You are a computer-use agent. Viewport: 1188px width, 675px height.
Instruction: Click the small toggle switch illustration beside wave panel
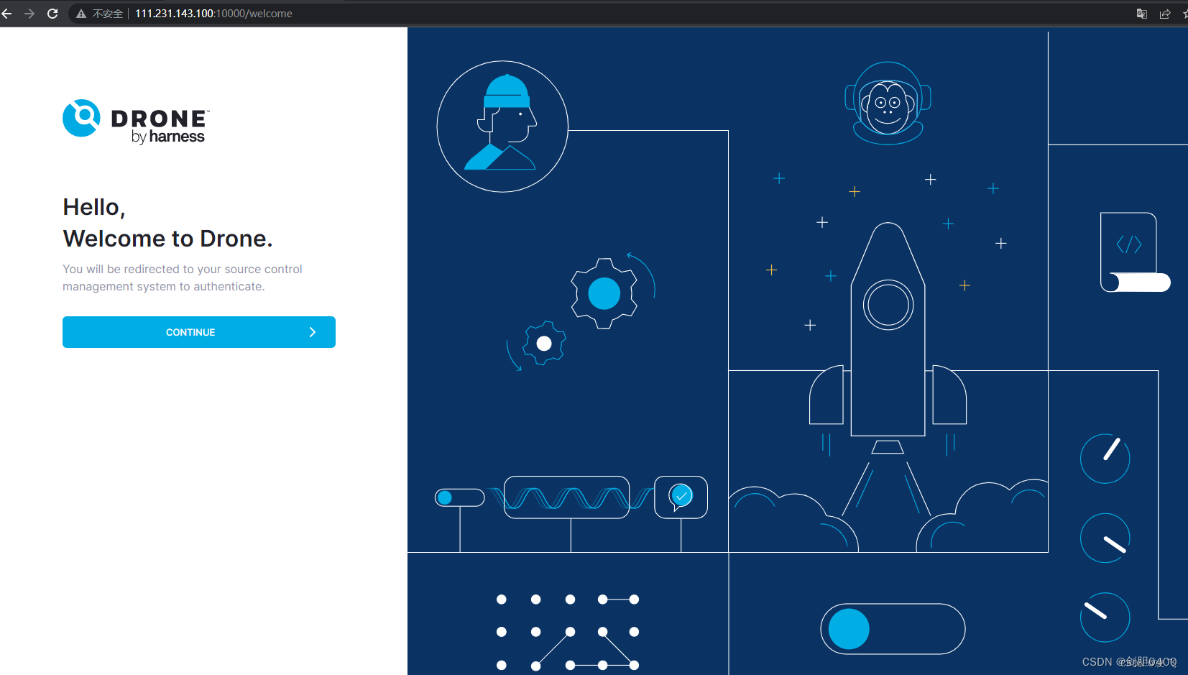460,497
